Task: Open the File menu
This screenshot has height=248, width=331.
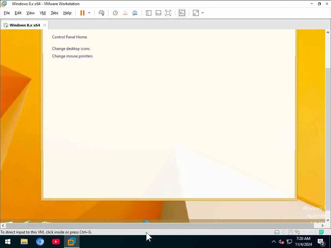Action: 7,13
